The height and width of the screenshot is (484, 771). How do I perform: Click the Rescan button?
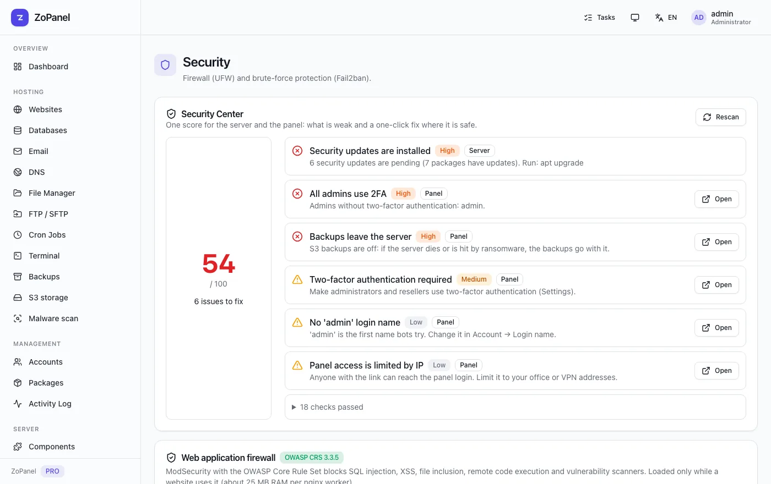(721, 117)
